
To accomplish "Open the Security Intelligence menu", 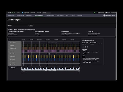I will click(39, 15).
